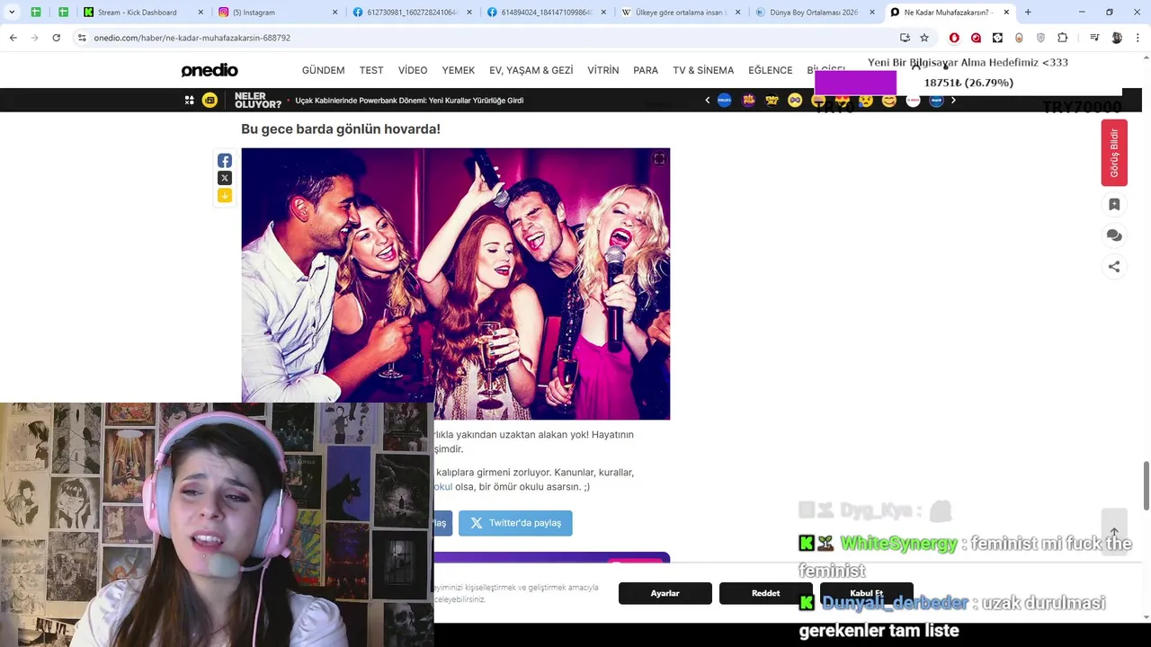Viewport: 1151px width, 647px height.
Task: Click the vertical page scrollbar
Action: (x=1146, y=485)
